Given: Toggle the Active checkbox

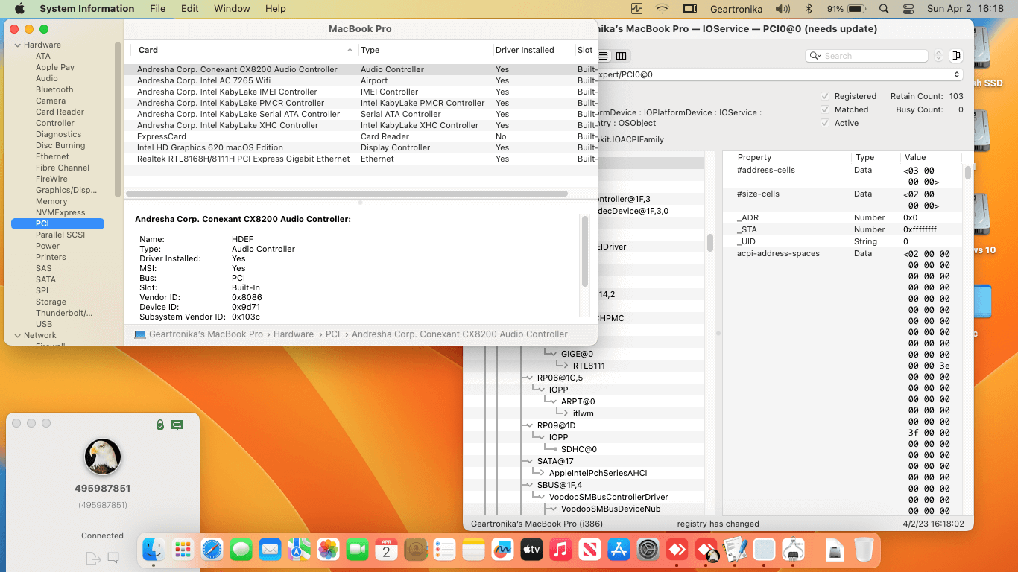Looking at the screenshot, I should [x=825, y=123].
